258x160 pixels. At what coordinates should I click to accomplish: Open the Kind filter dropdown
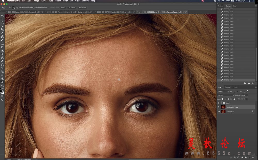(223, 92)
